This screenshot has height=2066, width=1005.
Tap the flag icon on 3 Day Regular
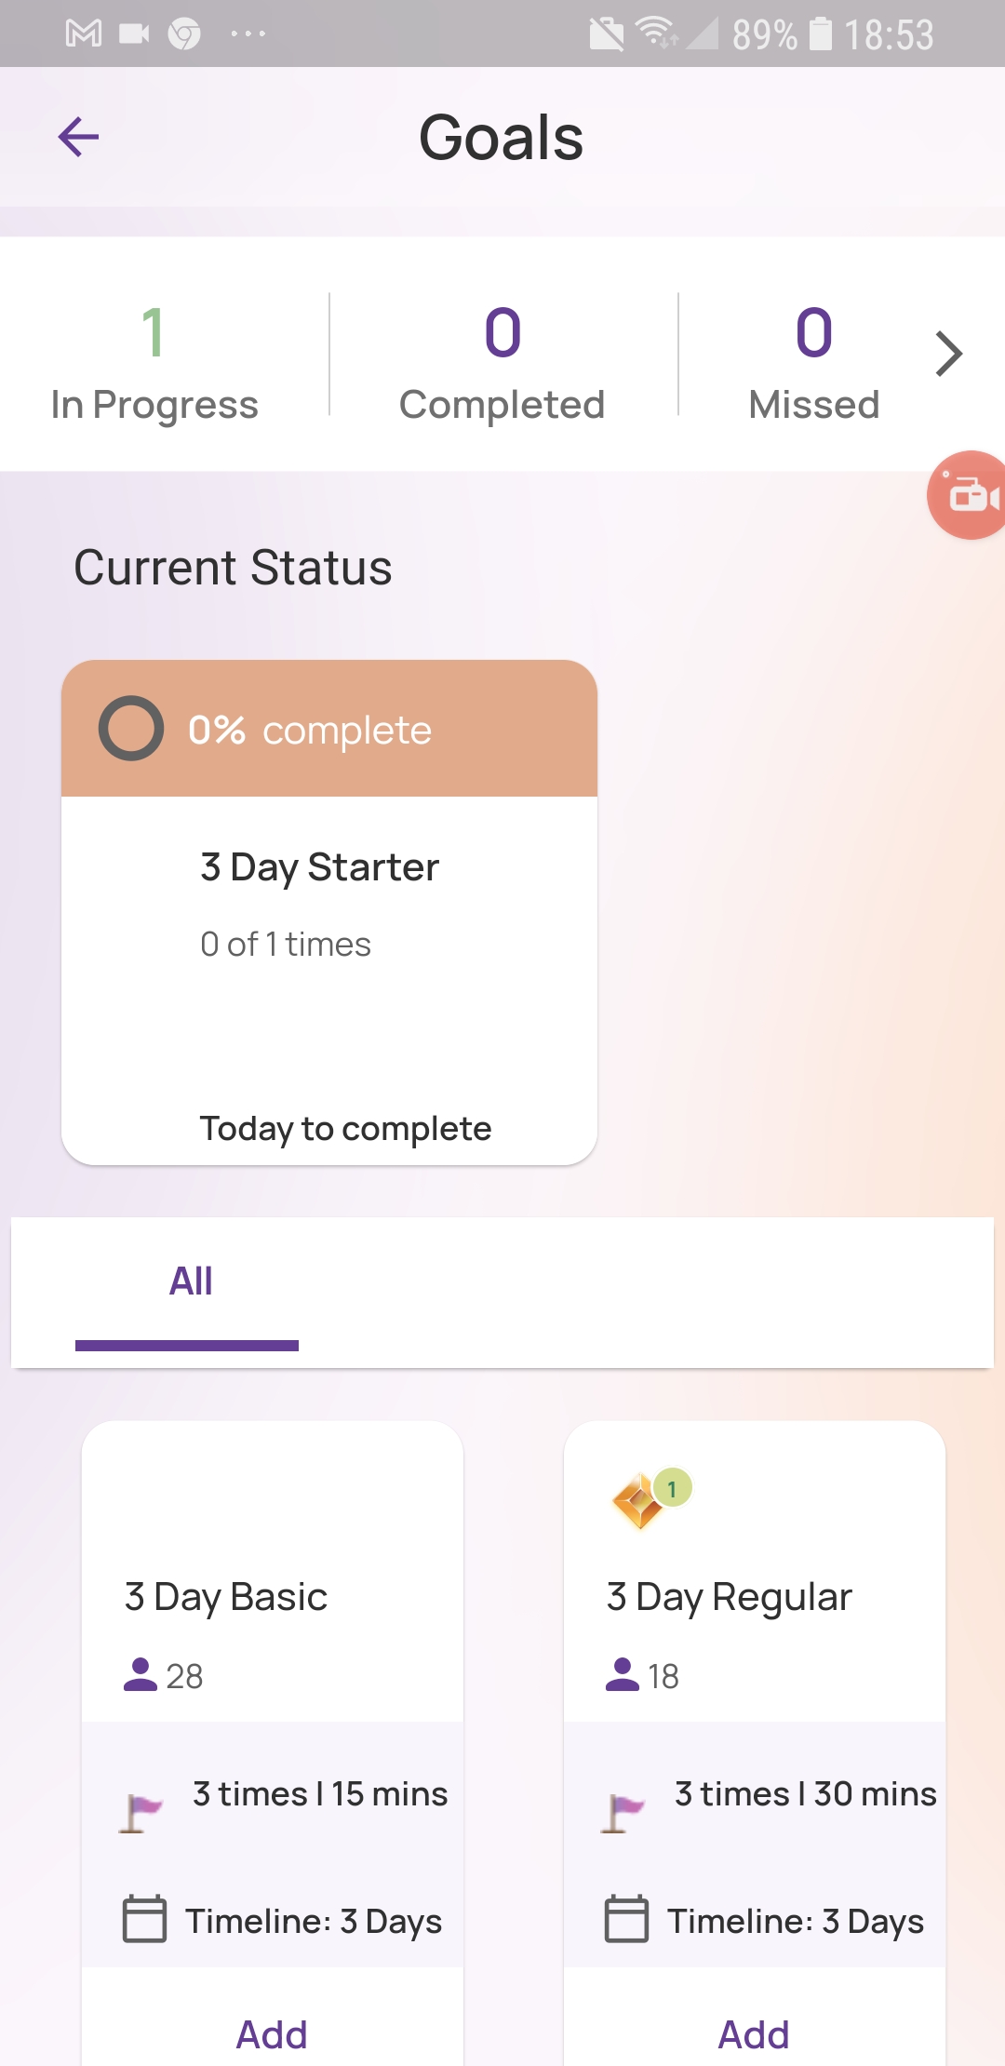click(623, 1813)
